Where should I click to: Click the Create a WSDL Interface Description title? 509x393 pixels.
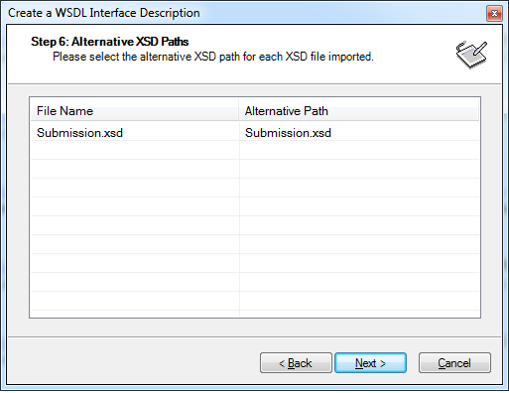pos(104,13)
